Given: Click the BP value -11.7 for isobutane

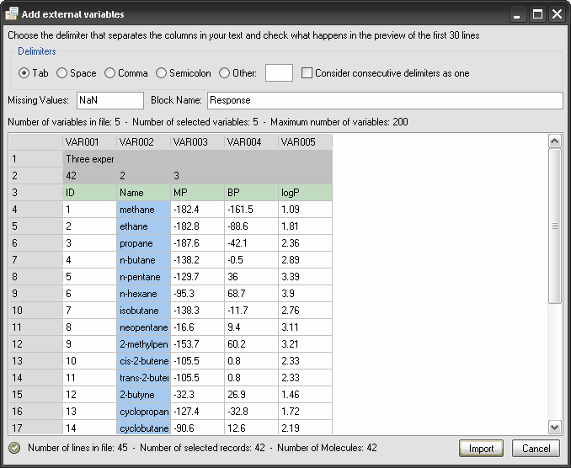Looking at the screenshot, I should pos(251,311).
